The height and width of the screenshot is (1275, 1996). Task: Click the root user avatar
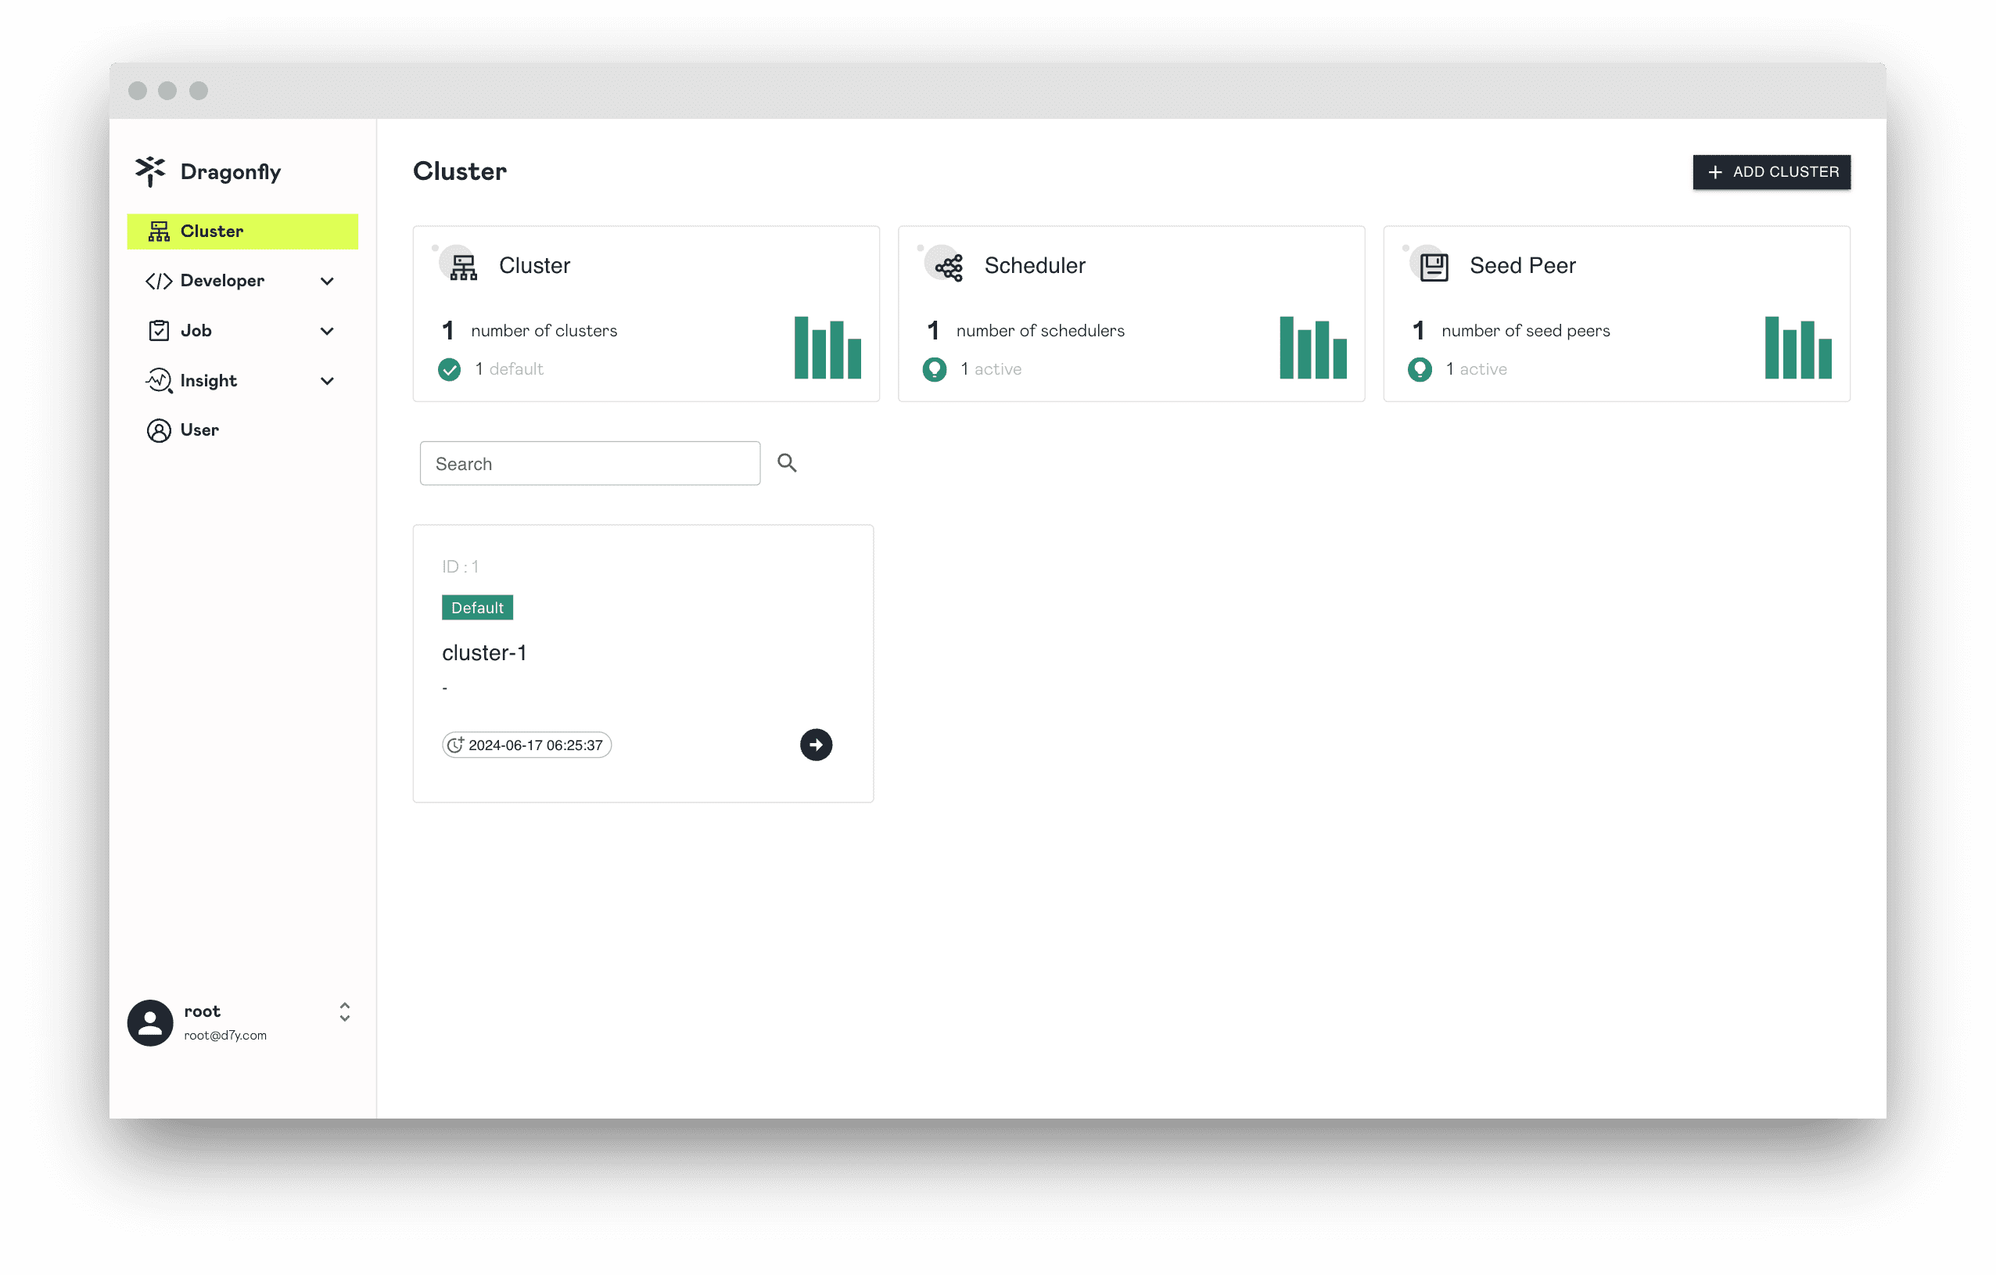point(150,1023)
